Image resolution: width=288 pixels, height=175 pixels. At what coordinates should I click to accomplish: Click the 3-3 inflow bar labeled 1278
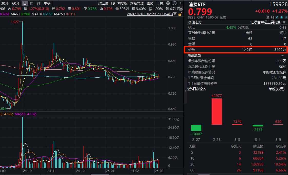(x=237, y=124)
